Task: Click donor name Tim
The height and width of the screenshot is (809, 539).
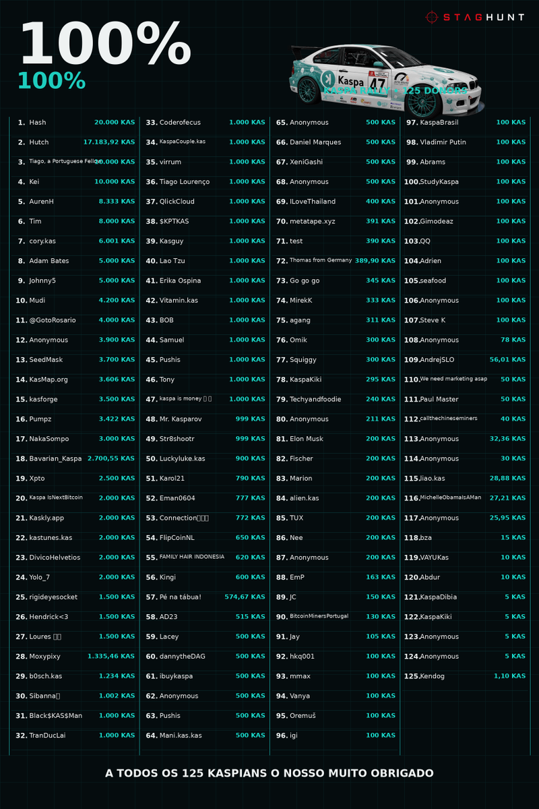Action: point(35,221)
